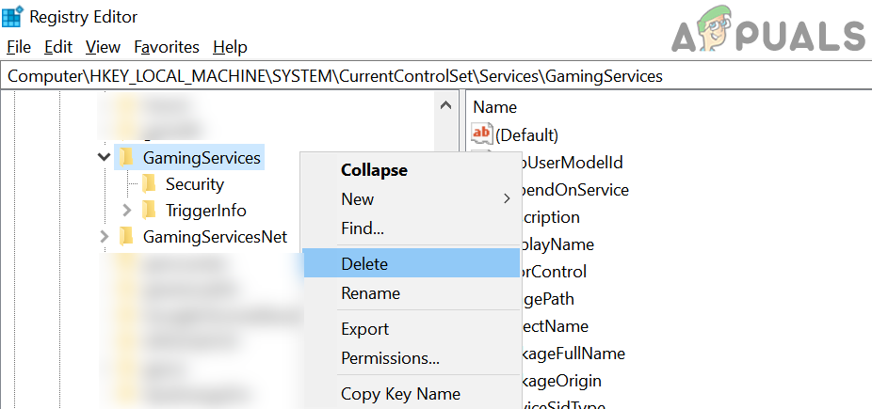Viewport: 872px width, 409px height.
Task: Click the Name column header
Action: click(x=495, y=107)
